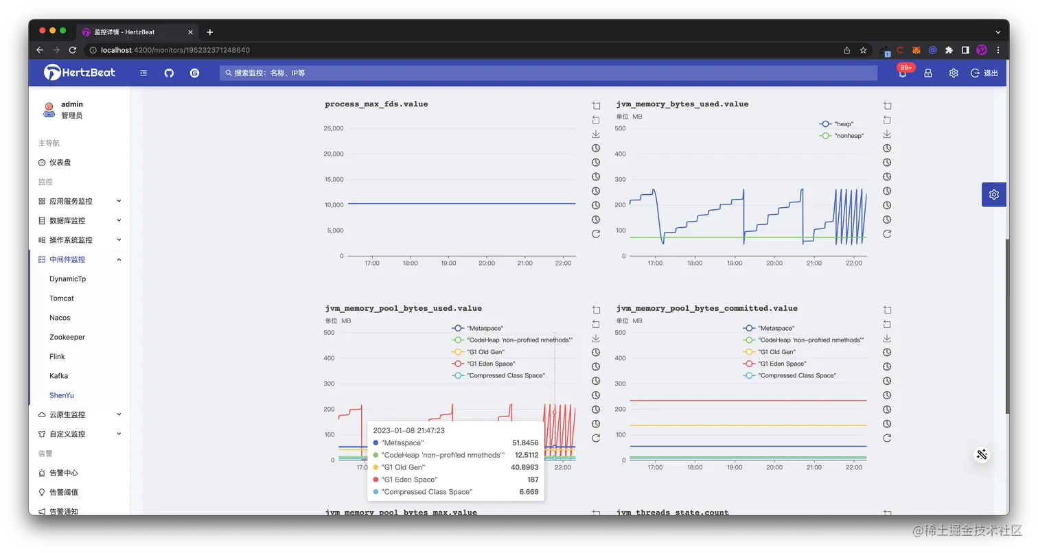Image resolution: width=1038 pixels, height=553 pixels.
Task: Click the browser address bar URL
Action: tap(175, 50)
